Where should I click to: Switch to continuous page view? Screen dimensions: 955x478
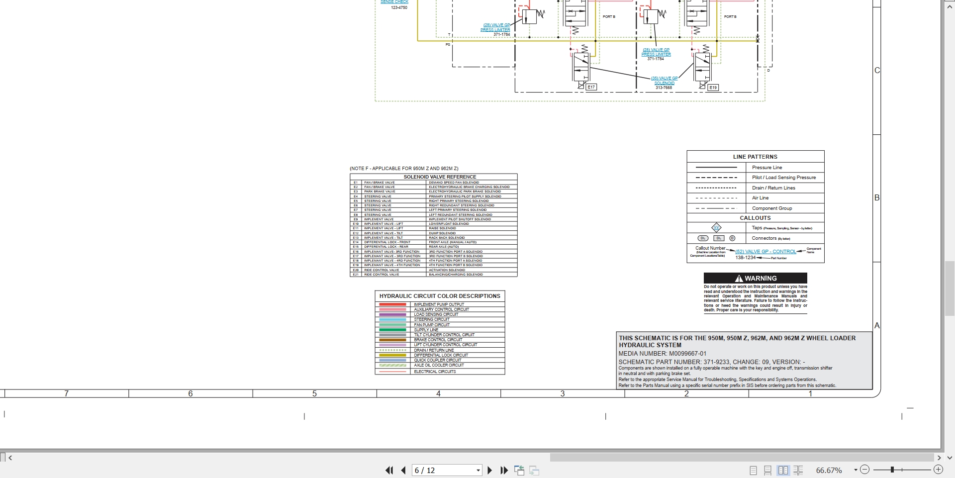tap(768, 470)
